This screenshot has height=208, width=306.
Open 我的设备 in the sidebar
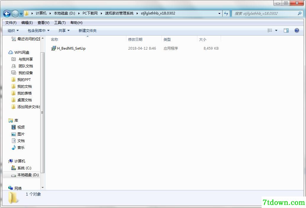pos(22,73)
